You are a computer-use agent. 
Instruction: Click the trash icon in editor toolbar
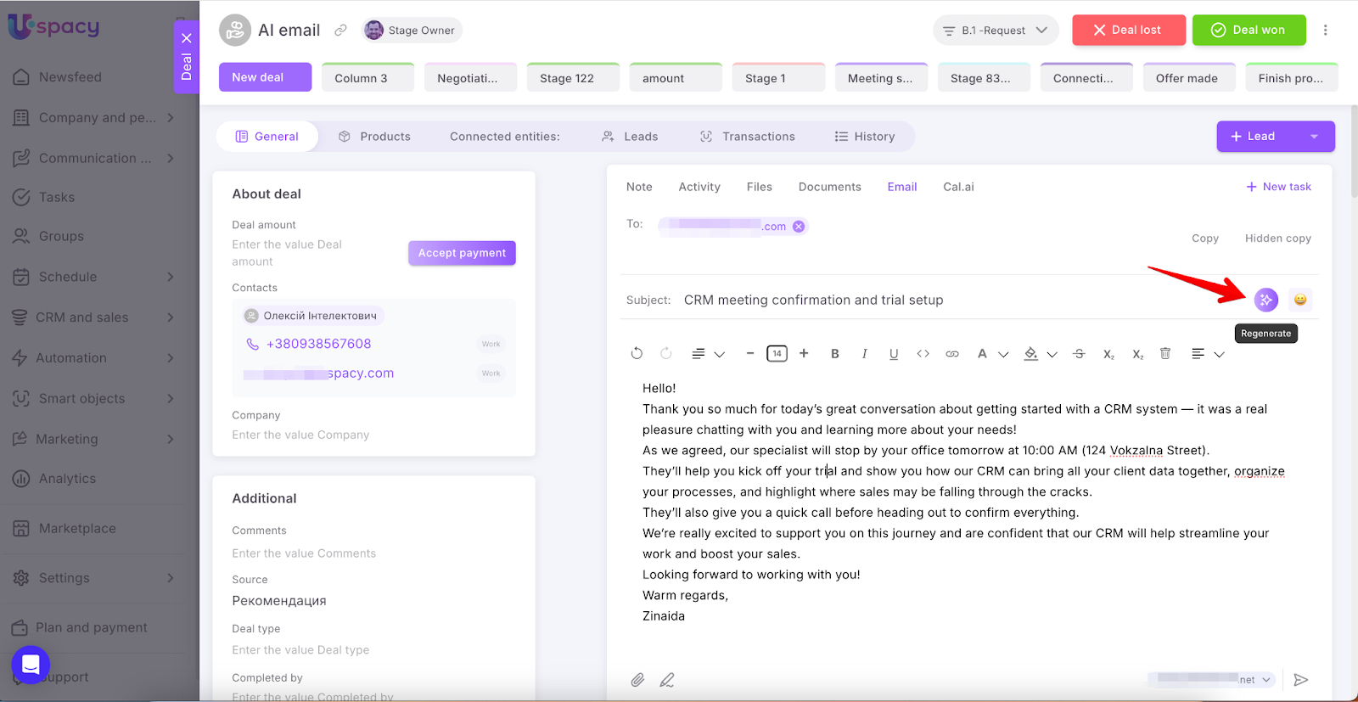point(1165,354)
